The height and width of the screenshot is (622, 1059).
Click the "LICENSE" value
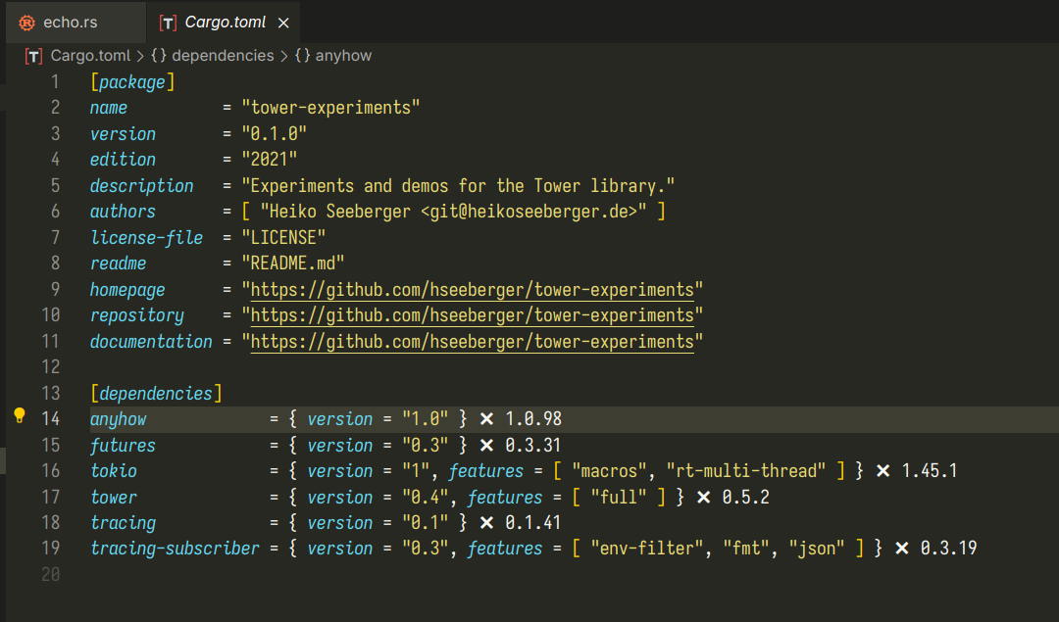pos(283,237)
